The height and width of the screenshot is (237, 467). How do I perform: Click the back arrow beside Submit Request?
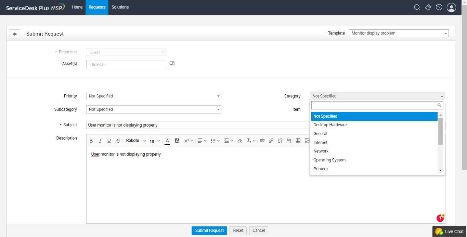pos(15,34)
